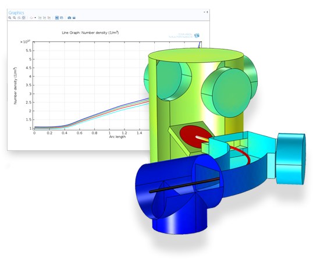The image size is (320, 262).
Task: Click the Zoom Extents icon
Action: (24, 18)
